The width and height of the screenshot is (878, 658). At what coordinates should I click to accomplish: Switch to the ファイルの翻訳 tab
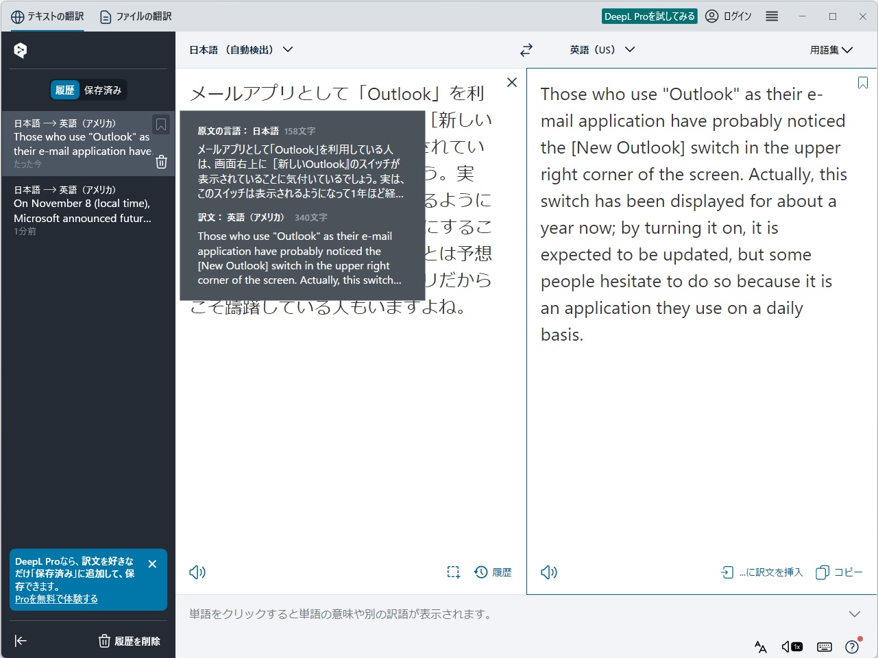point(134,16)
